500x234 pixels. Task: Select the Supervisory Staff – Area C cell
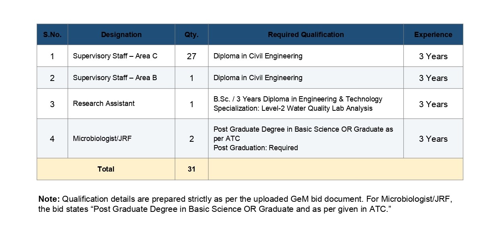(121, 56)
